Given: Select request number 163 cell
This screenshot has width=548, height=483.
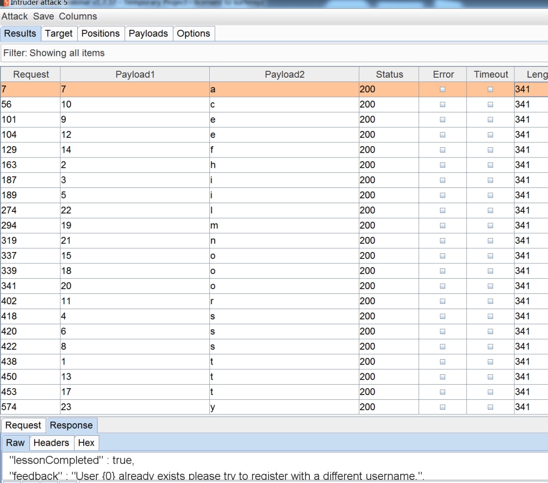Looking at the screenshot, I should [30, 165].
